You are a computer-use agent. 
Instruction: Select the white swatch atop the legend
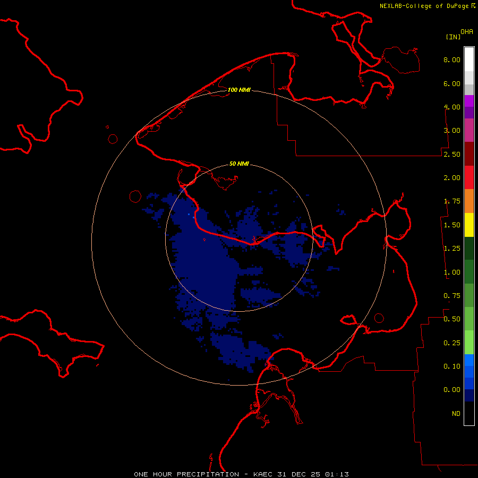(x=469, y=59)
